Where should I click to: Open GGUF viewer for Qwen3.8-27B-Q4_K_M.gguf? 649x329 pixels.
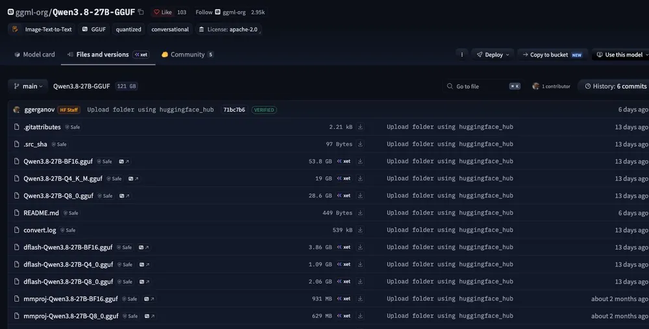pos(133,179)
